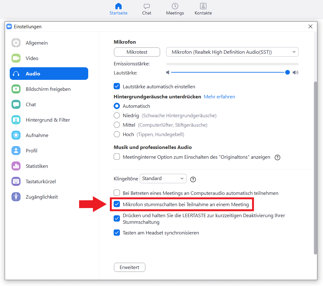Click the settings vertical scrollbar

click(315, 168)
